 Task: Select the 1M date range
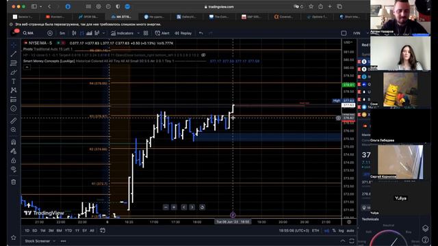point(42,231)
